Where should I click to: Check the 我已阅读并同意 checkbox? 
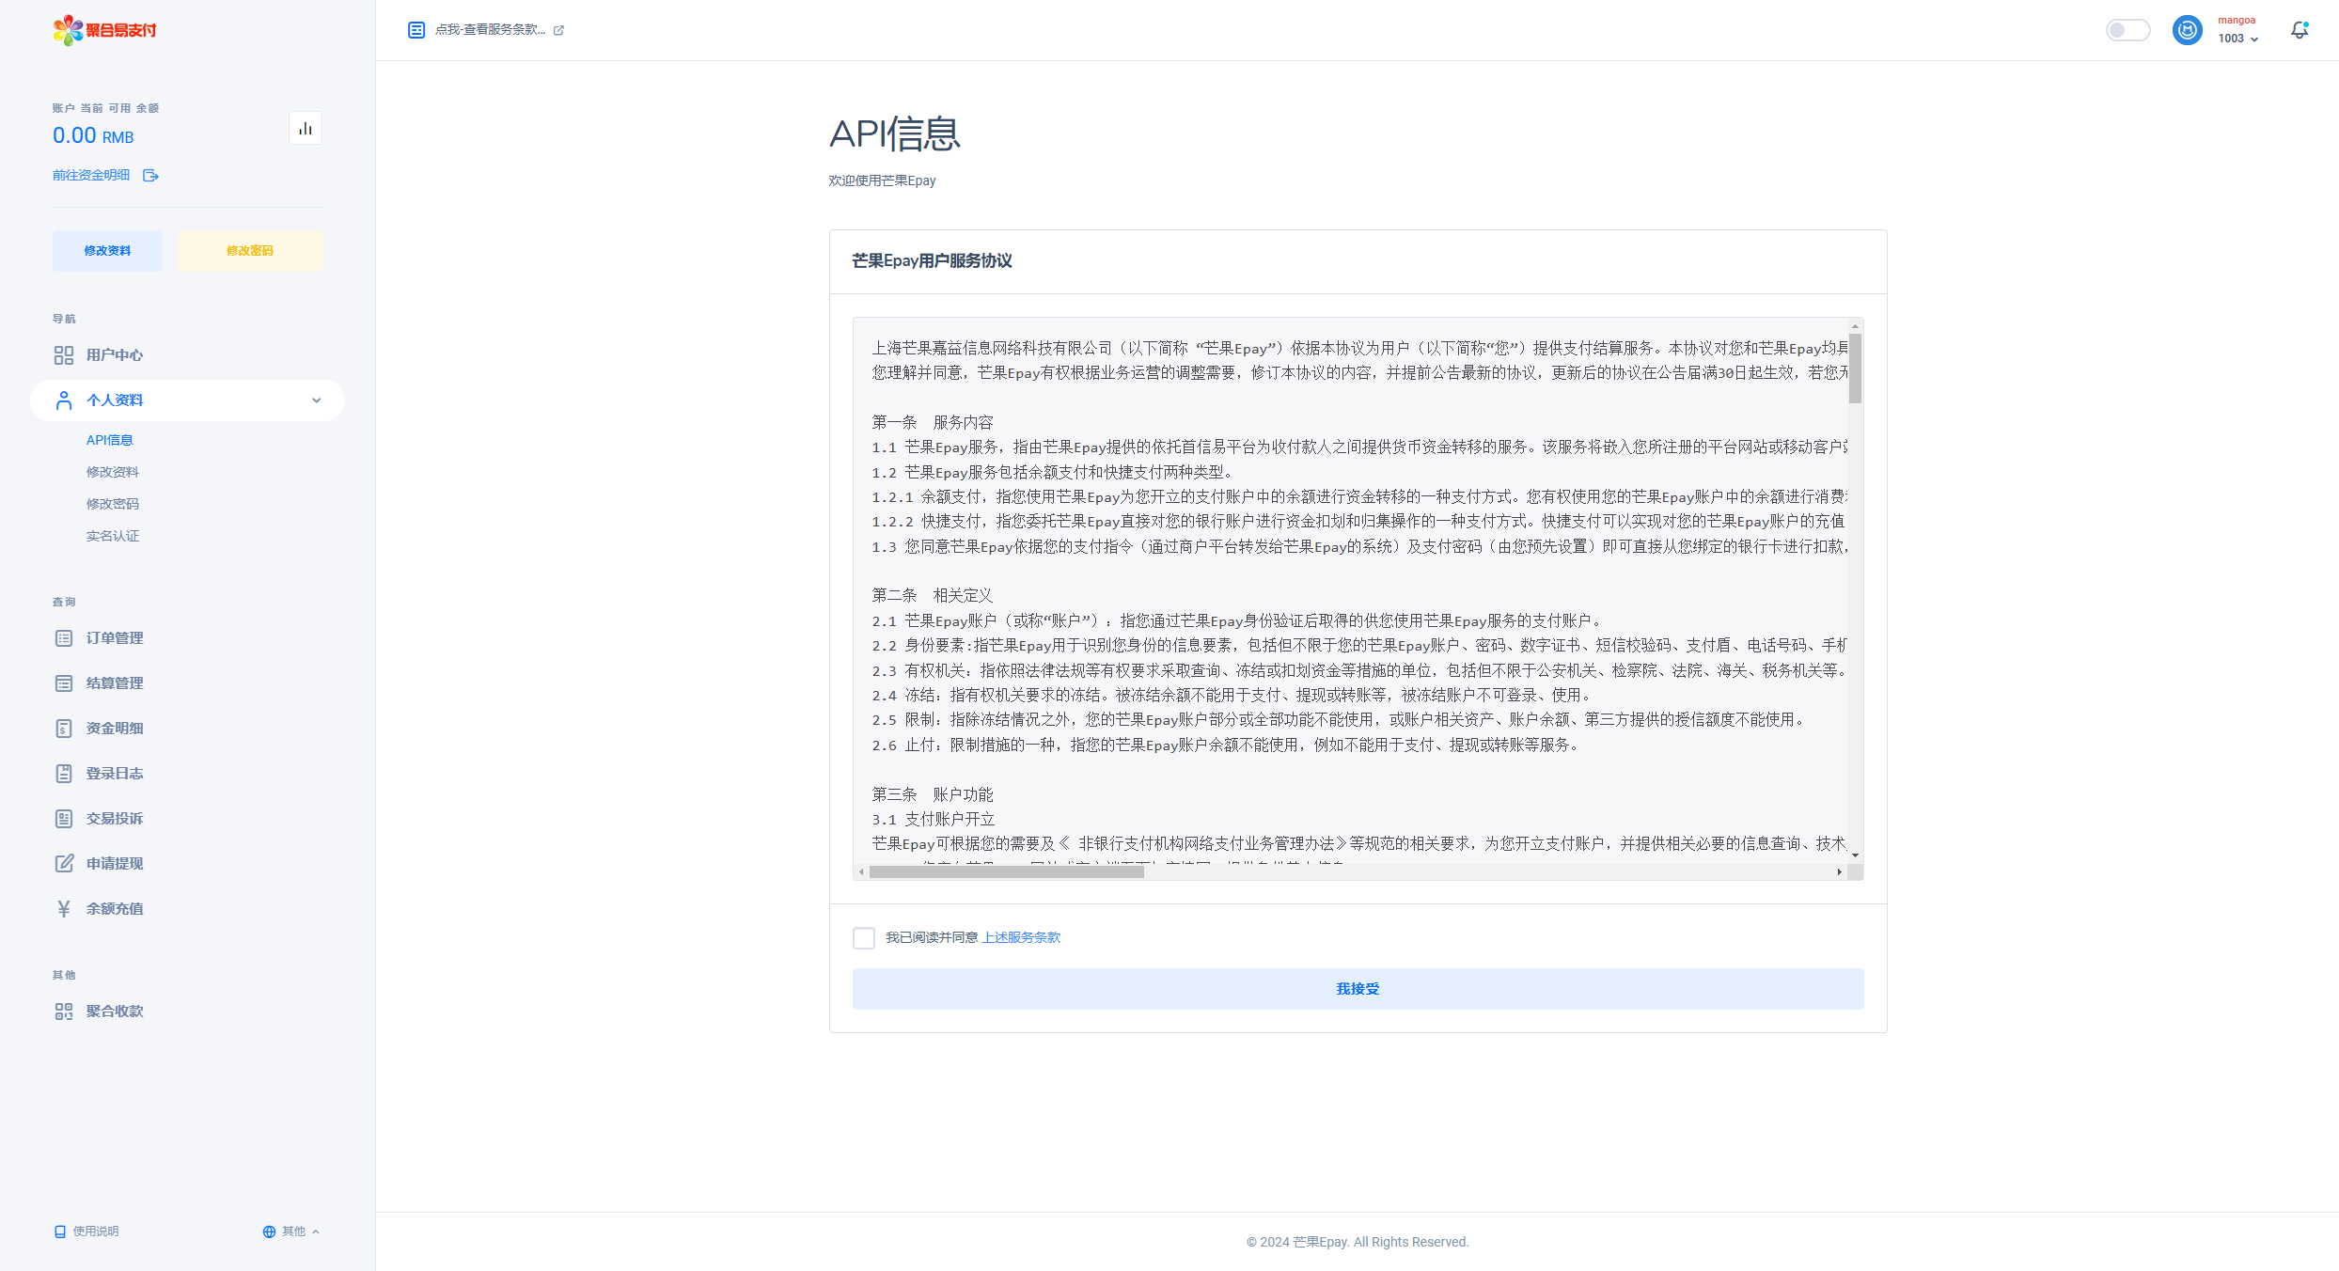tap(864, 938)
